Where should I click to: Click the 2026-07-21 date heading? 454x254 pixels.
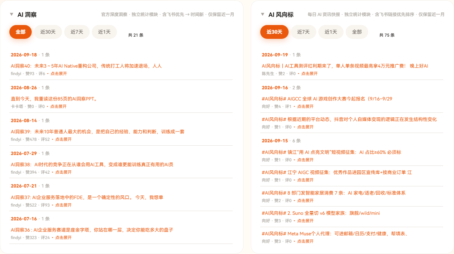tap(24, 186)
